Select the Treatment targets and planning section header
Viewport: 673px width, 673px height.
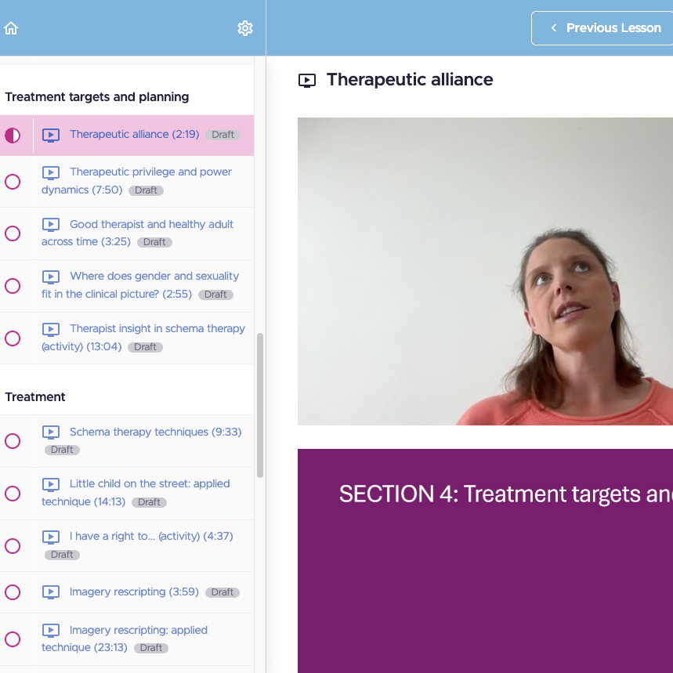[97, 97]
